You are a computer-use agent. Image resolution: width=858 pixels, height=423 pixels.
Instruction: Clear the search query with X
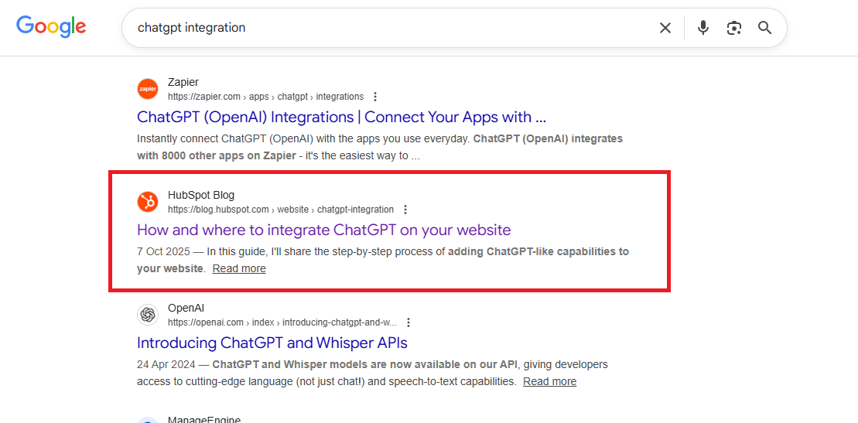coord(665,28)
